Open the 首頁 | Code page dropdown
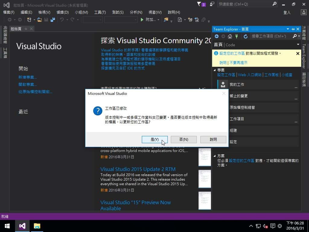Screen dimensions: 309x232 [298, 45]
